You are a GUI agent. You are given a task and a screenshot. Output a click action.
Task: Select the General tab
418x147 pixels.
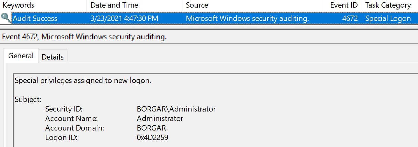point(21,56)
